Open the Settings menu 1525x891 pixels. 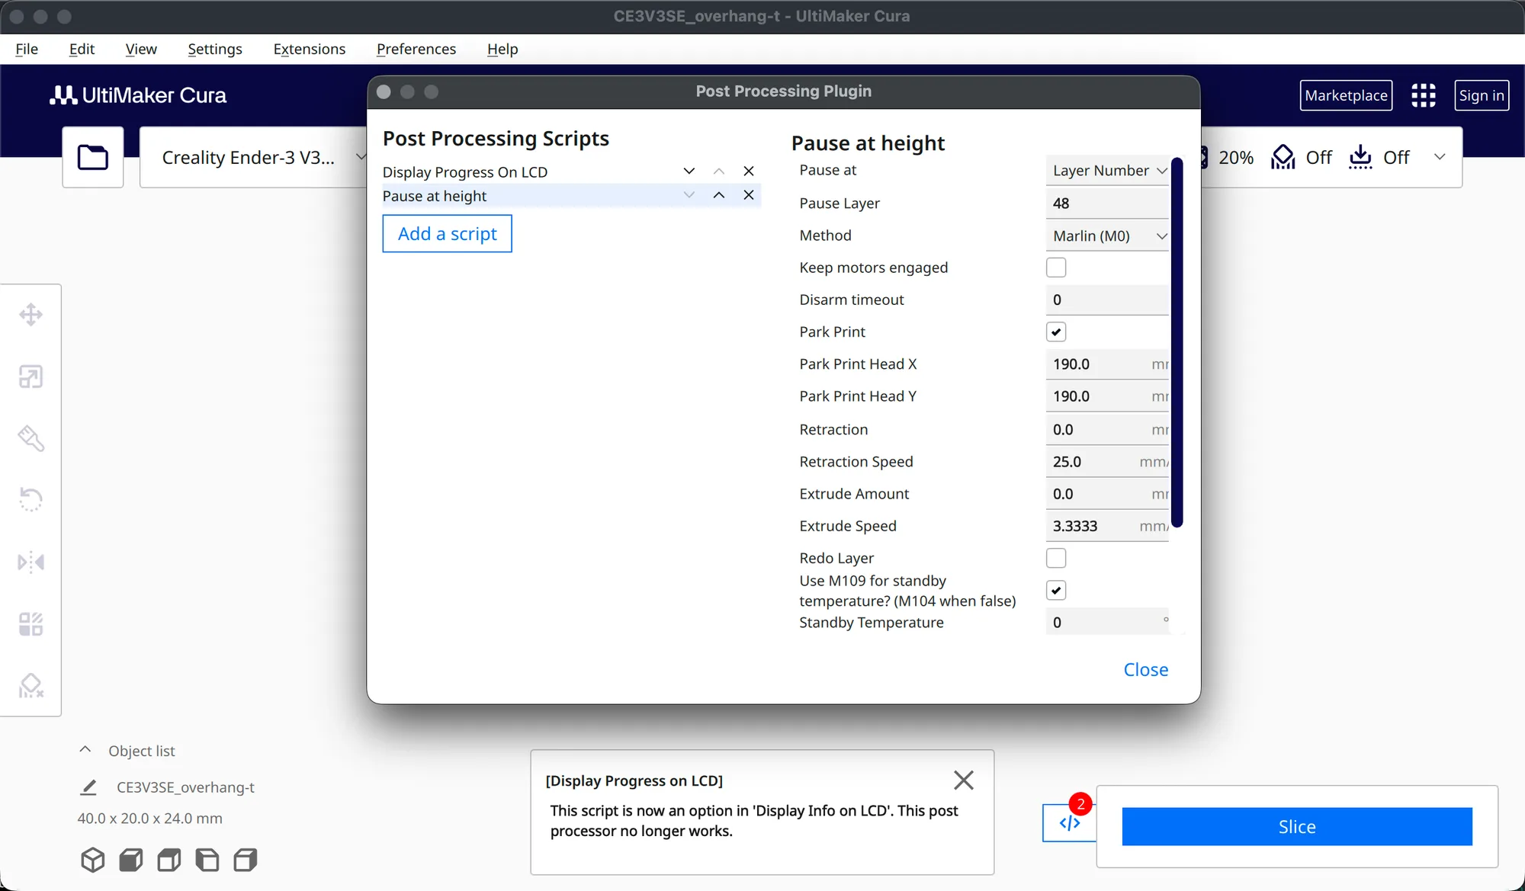click(x=215, y=49)
